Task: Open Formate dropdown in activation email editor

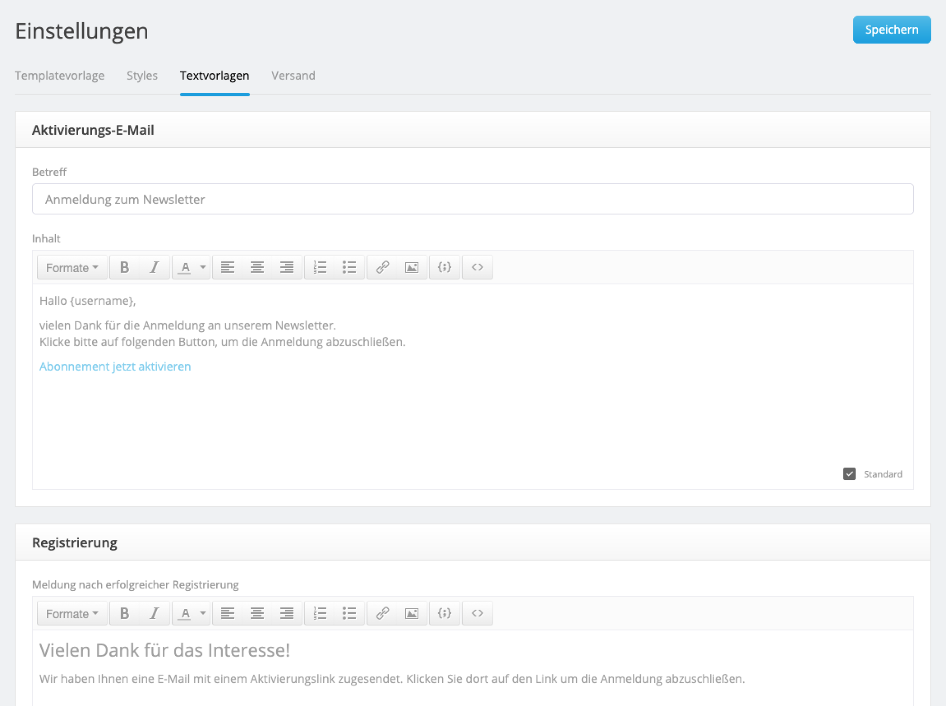Action: pyautogui.click(x=72, y=267)
